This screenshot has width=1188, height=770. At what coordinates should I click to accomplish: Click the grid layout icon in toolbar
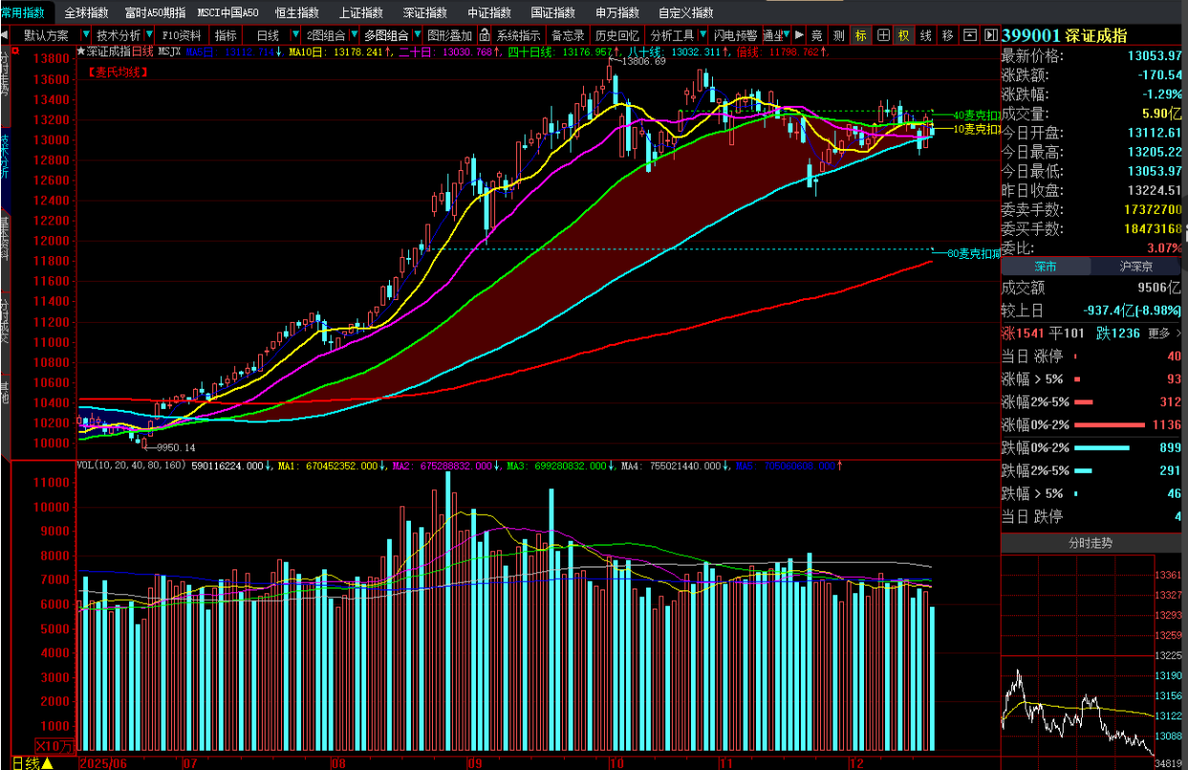tap(883, 35)
